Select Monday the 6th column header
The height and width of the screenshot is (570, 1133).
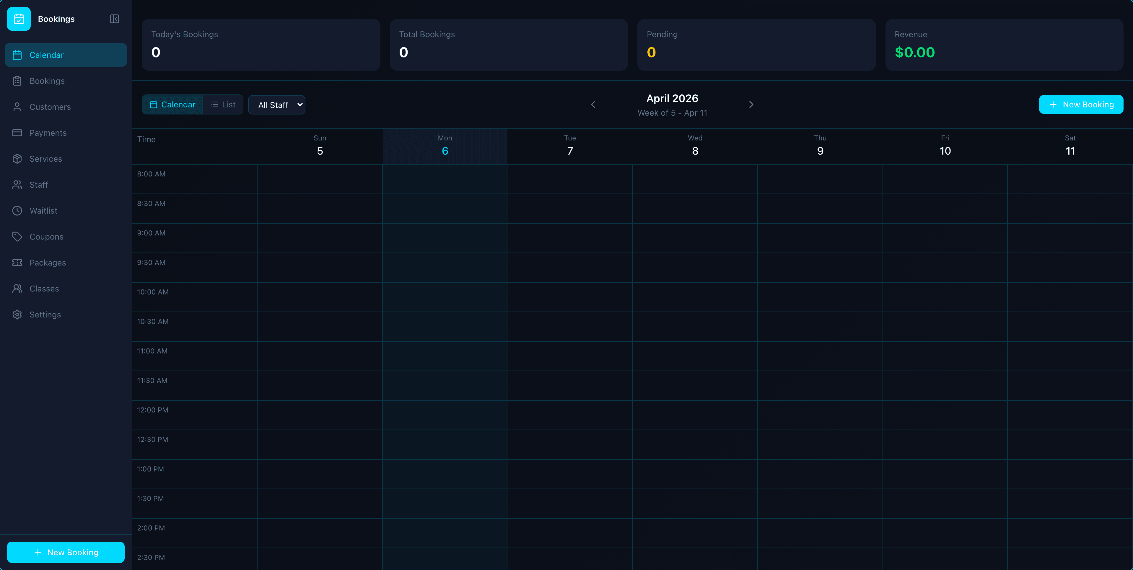[445, 145]
